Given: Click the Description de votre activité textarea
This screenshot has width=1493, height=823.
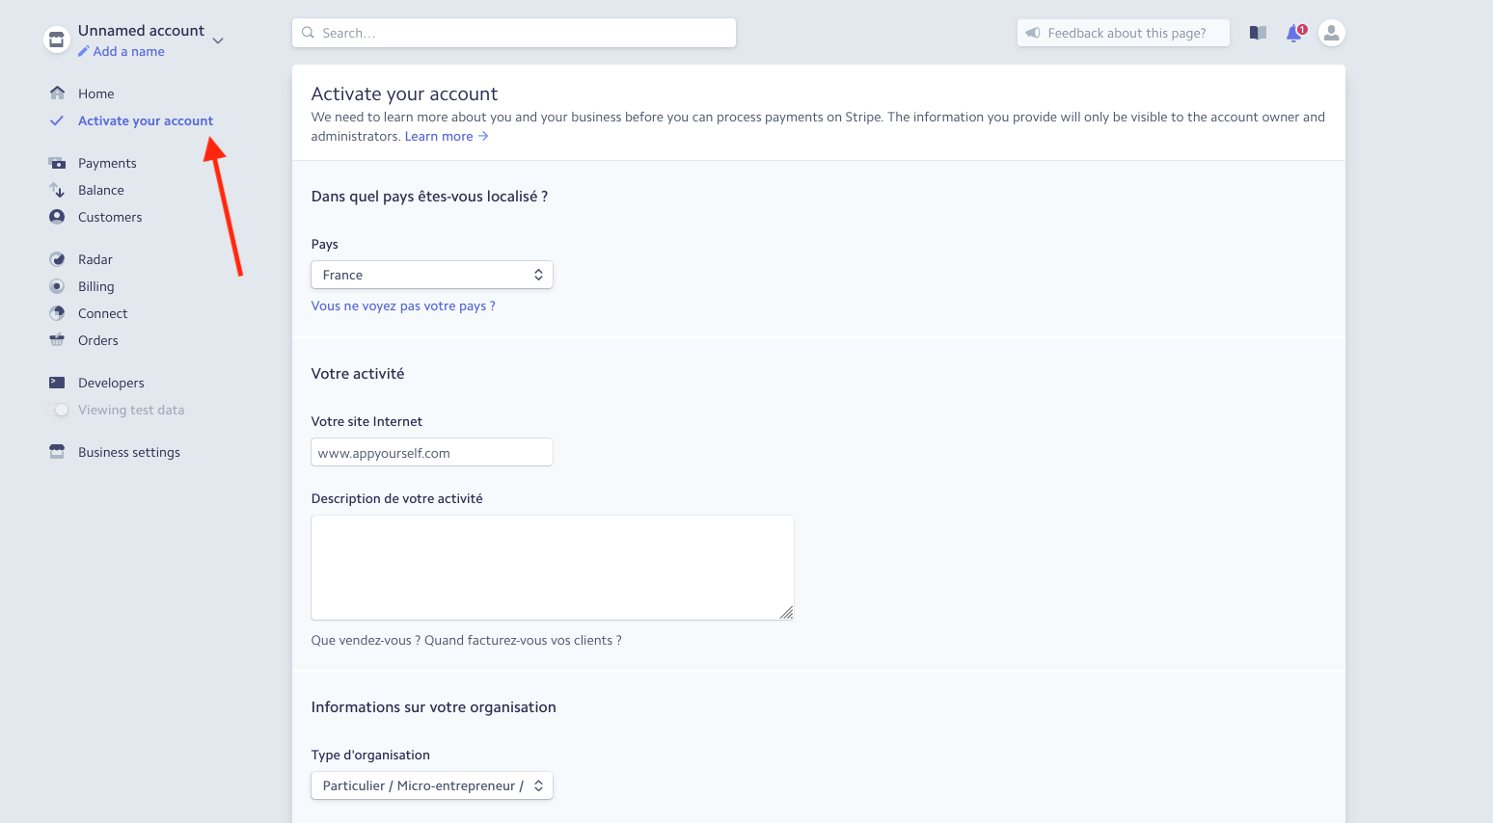Looking at the screenshot, I should (x=553, y=568).
